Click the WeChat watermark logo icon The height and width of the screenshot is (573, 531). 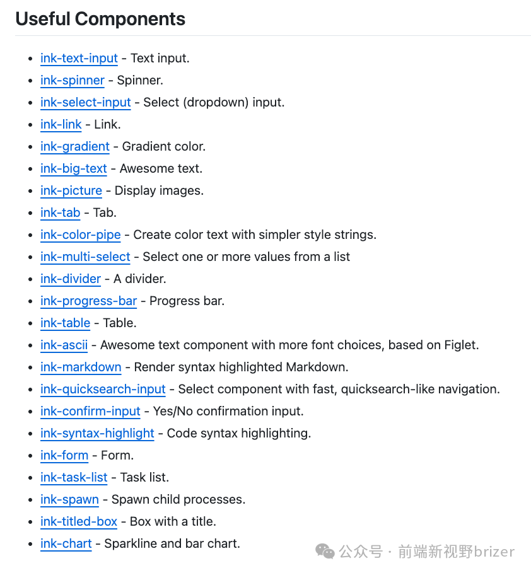click(x=325, y=552)
